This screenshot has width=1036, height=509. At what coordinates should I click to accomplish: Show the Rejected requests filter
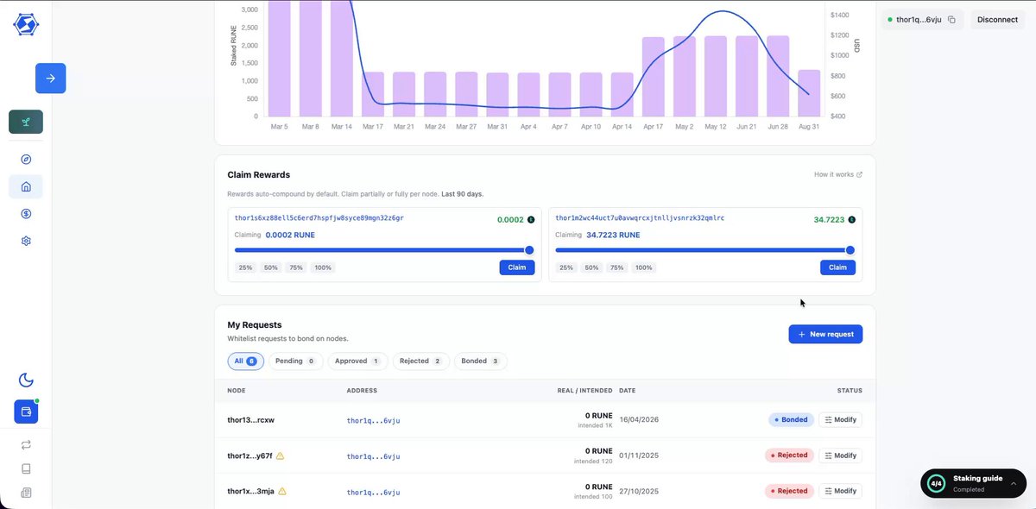(421, 361)
